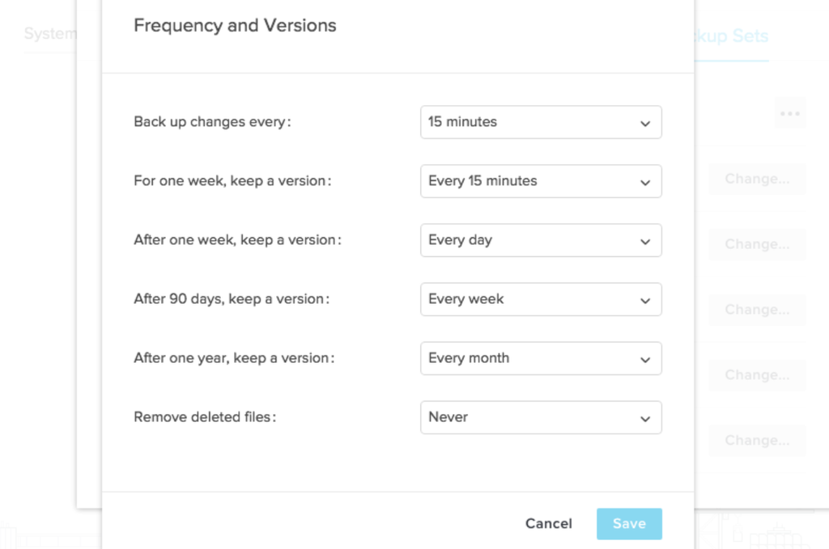Open the "Remove deleted files" dropdown
The image size is (829, 549).
click(541, 417)
